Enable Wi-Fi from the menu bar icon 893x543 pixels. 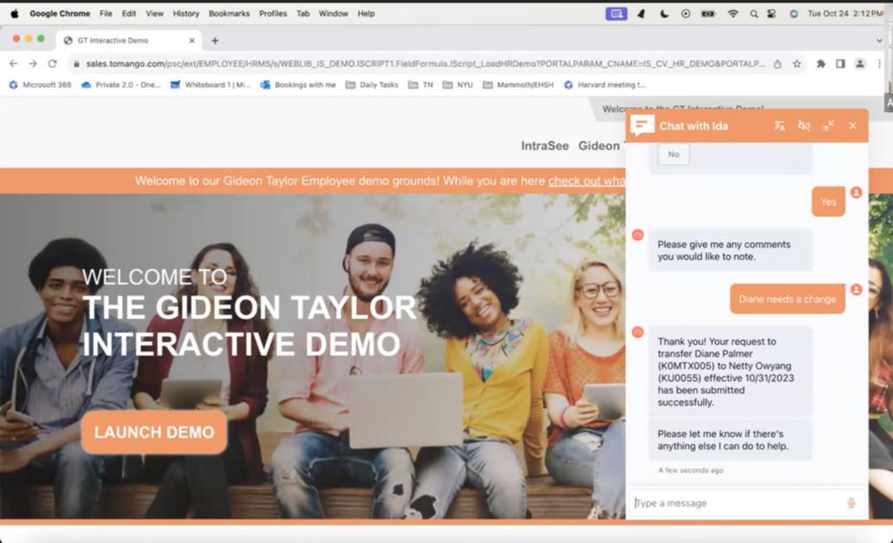(733, 13)
